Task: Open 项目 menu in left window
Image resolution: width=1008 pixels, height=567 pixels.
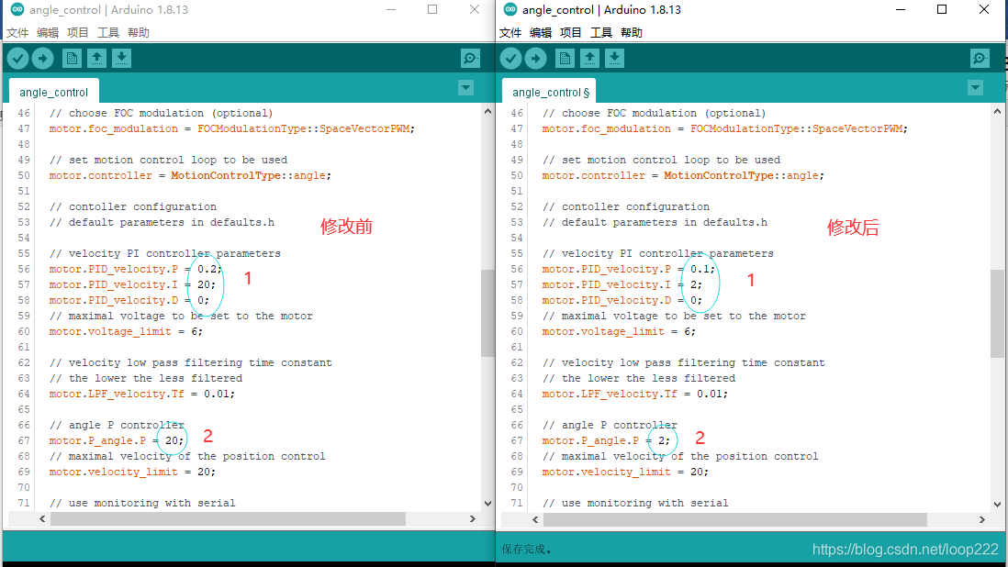Action: tap(78, 33)
